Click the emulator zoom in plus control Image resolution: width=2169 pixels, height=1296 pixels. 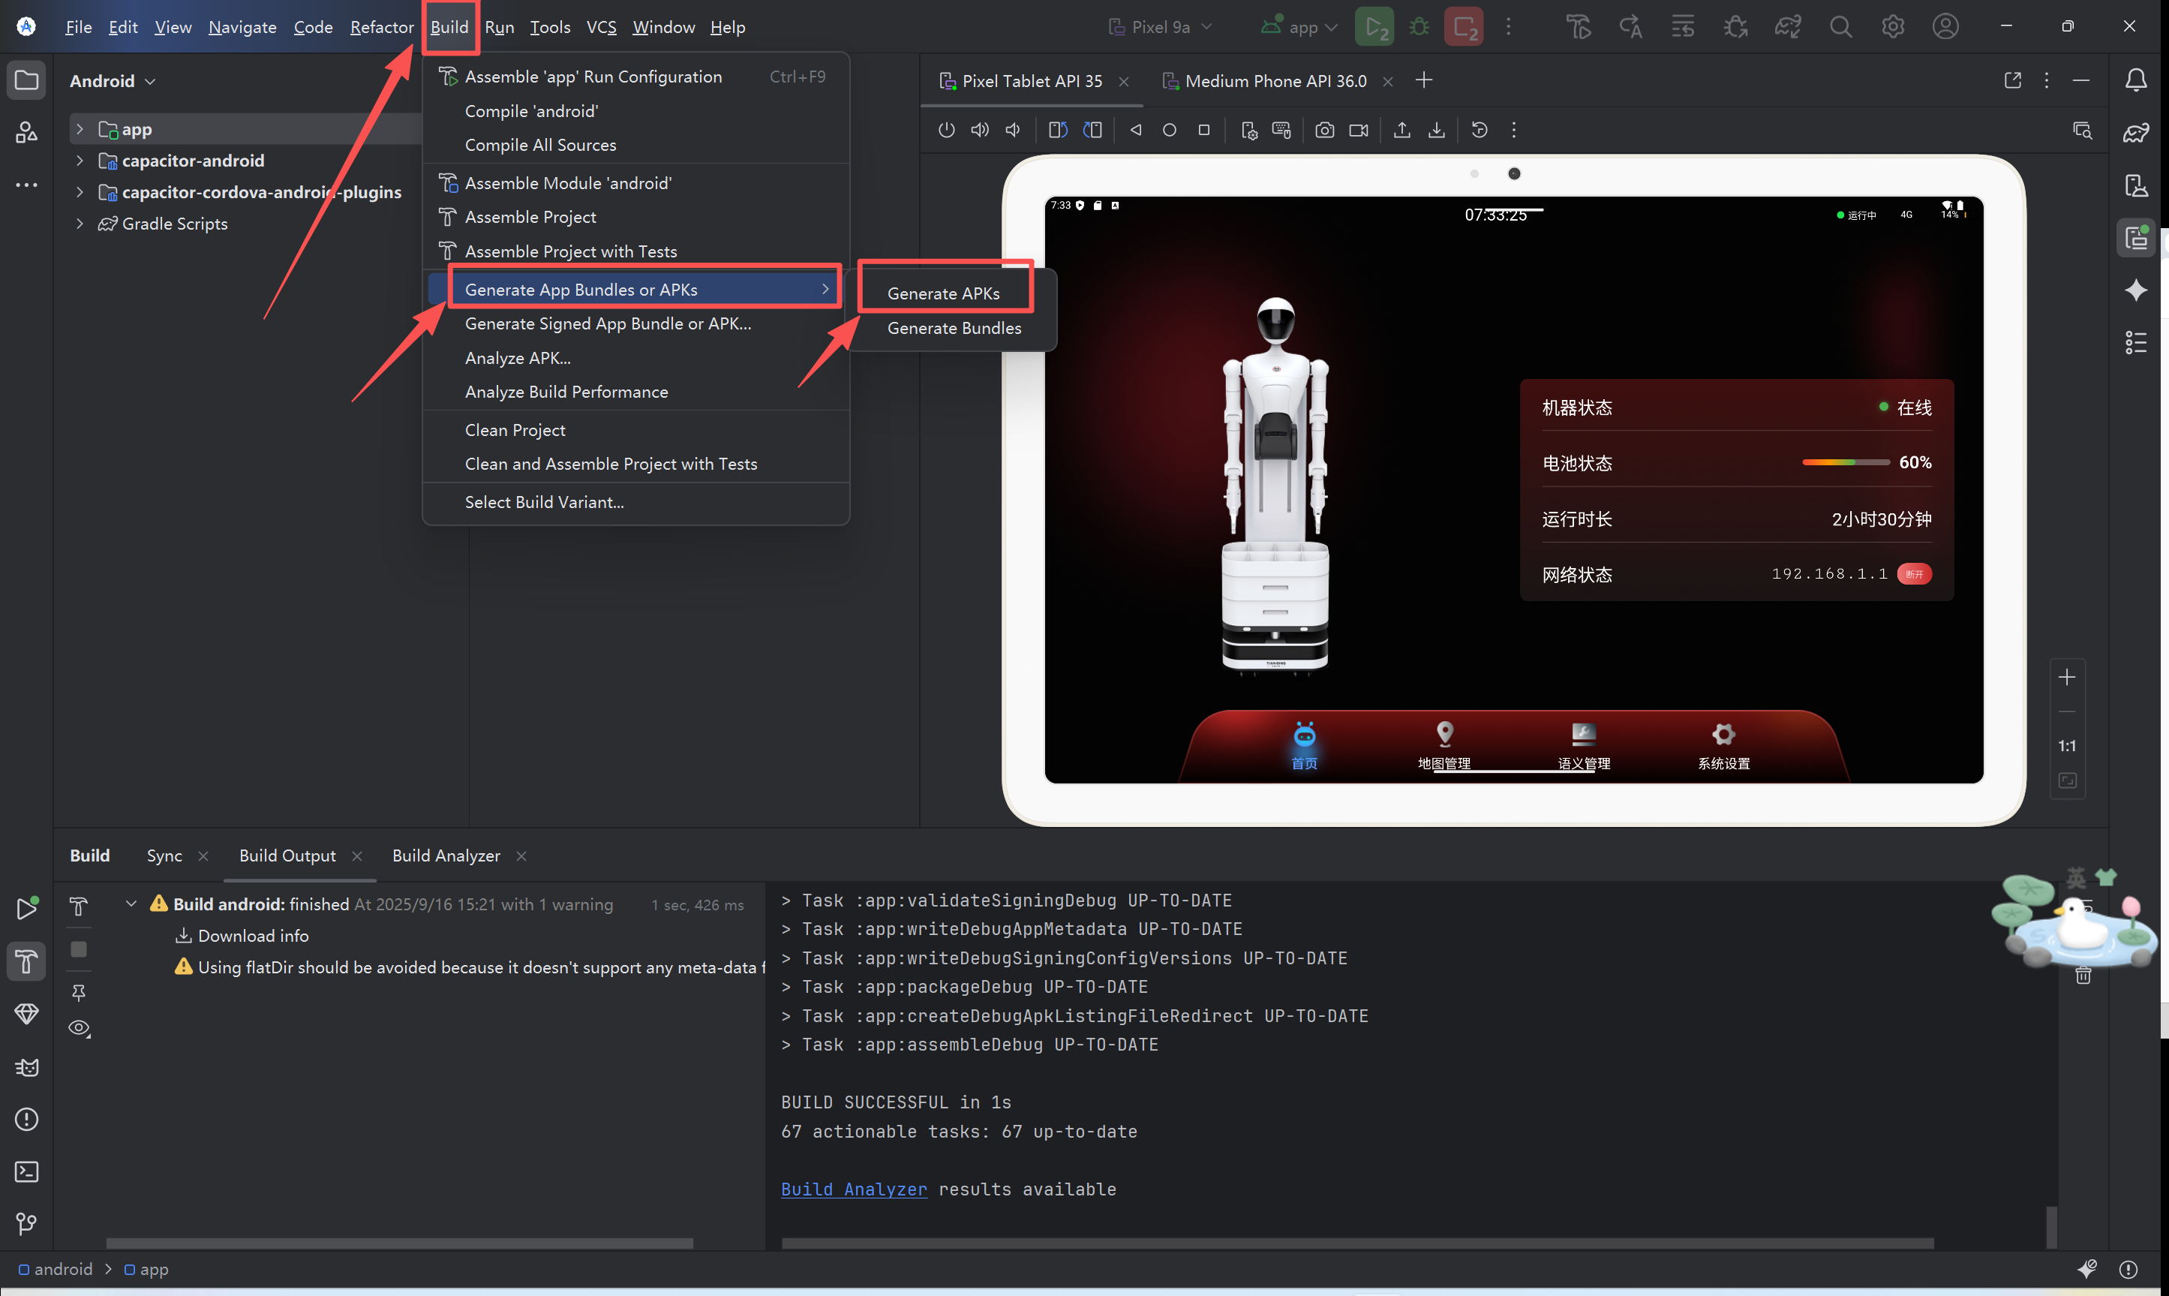point(2066,677)
